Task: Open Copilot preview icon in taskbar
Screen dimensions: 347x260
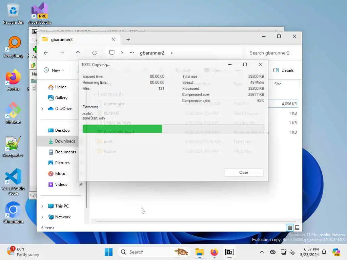Action: [x=336, y=252]
